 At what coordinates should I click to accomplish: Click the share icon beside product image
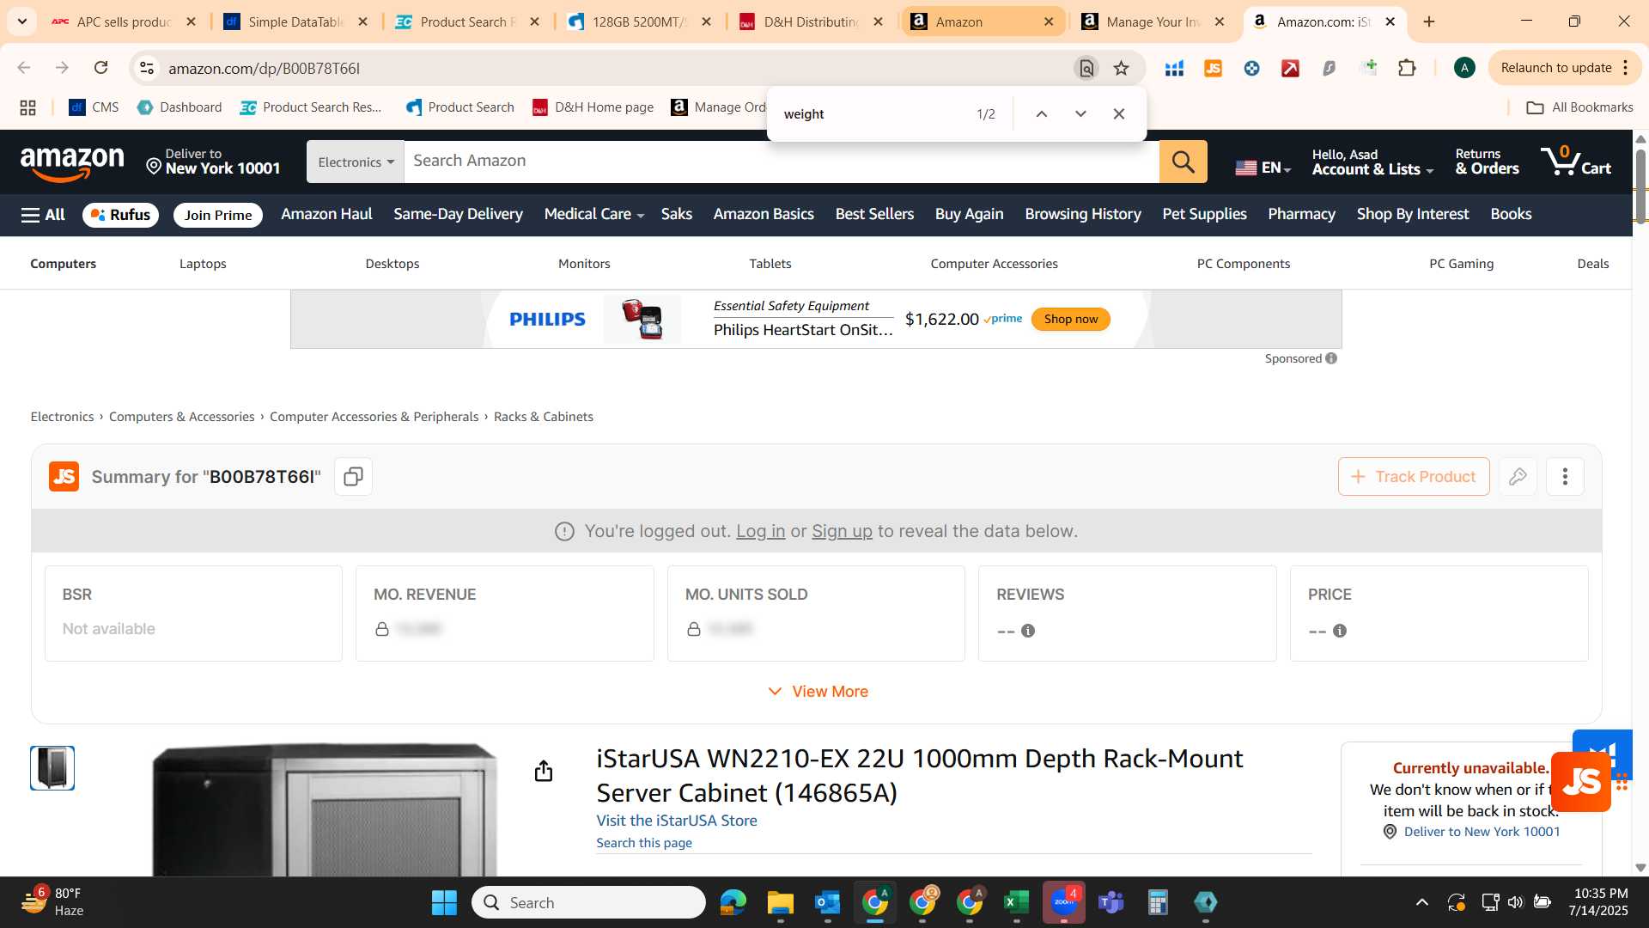tap(544, 771)
